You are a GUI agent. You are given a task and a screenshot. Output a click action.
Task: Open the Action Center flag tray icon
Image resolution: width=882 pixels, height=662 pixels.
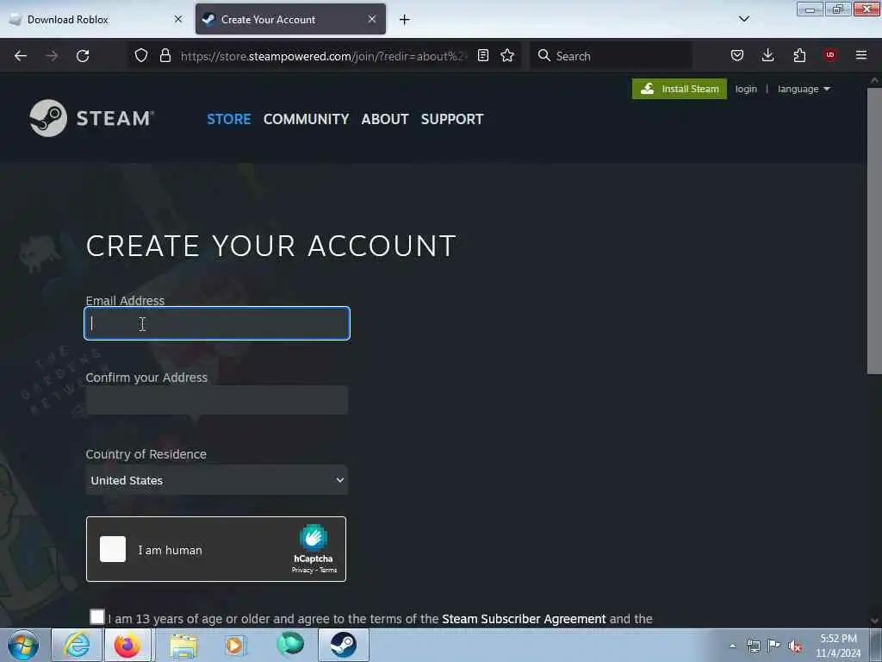[774, 646]
